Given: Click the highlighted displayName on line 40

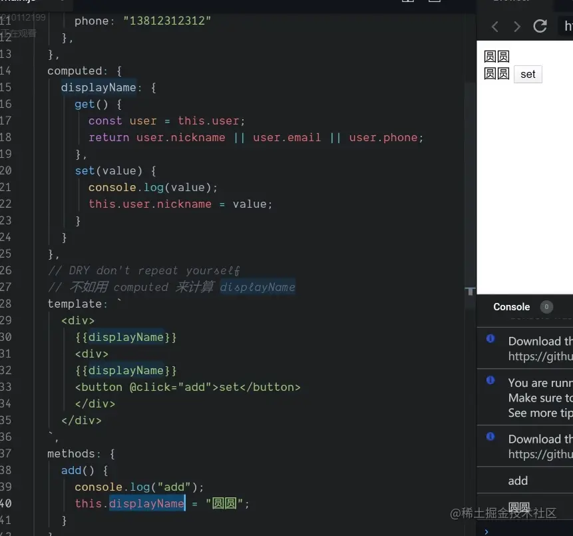Looking at the screenshot, I should (x=146, y=503).
